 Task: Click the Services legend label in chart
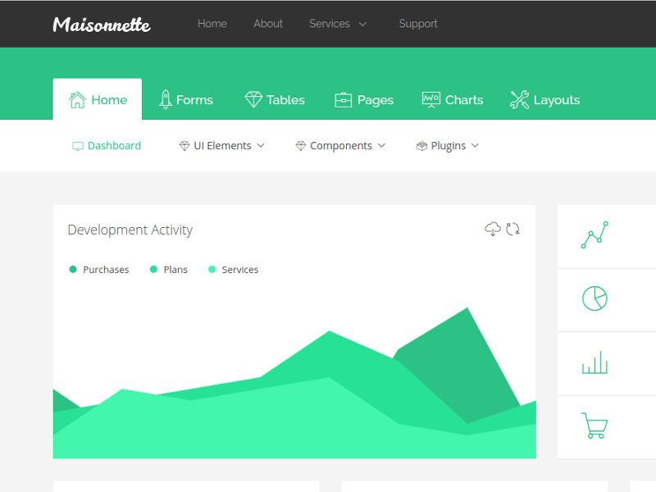click(240, 270)
